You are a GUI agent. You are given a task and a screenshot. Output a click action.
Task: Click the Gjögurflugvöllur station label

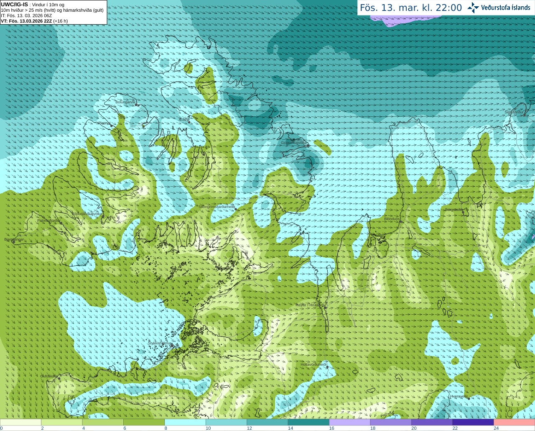pos(294,143)
